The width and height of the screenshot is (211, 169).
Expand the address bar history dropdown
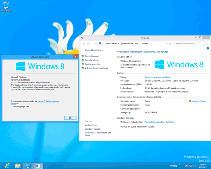tap(167, 43)
